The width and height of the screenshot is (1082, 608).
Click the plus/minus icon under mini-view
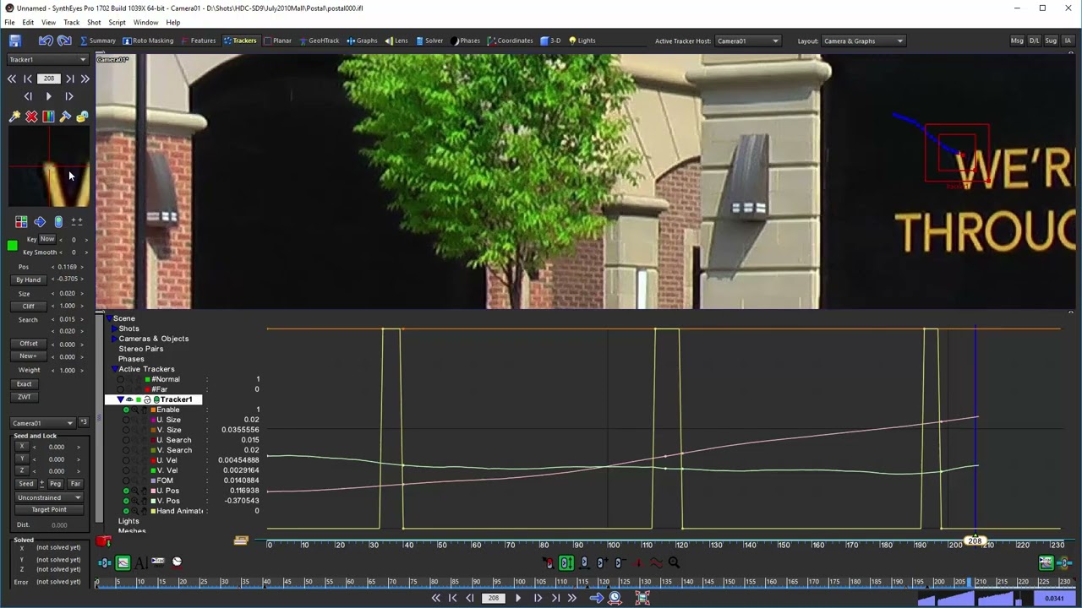tap(77, 221)
